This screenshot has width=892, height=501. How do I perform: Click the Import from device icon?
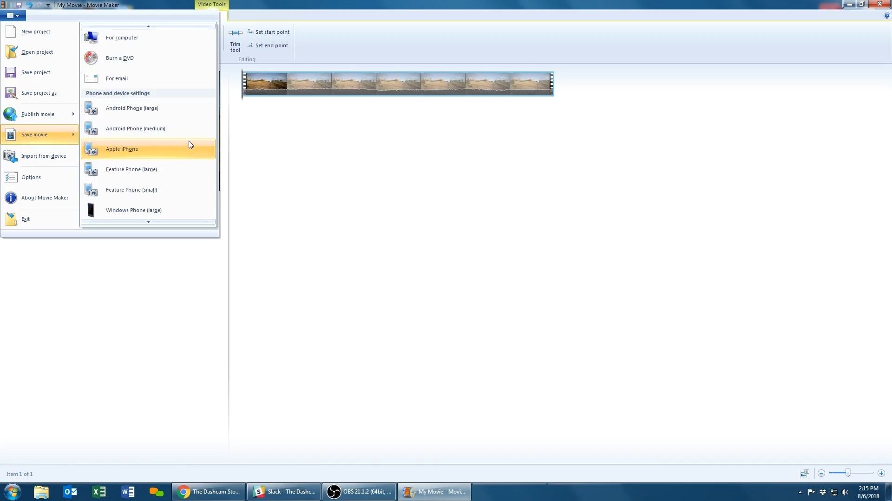[x=10, y=156]
